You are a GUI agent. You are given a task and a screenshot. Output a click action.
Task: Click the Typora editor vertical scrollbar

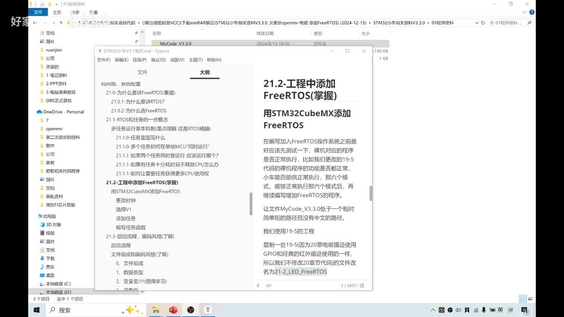click(371, 193)
